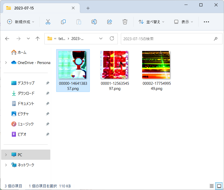Switch to details list view icon
This screenshot has width=224, height=190.
pyautogui.click(x=212, y=186)
